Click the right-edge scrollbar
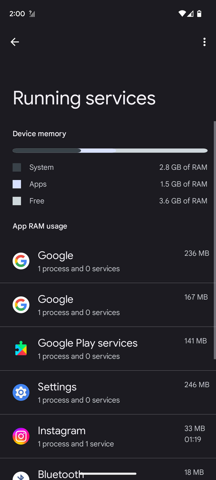 click(214, 240)
